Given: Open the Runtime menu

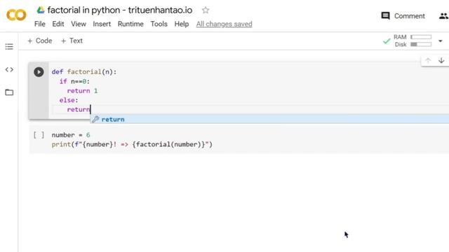Looking at the screenshot, I should coord(130,24).
